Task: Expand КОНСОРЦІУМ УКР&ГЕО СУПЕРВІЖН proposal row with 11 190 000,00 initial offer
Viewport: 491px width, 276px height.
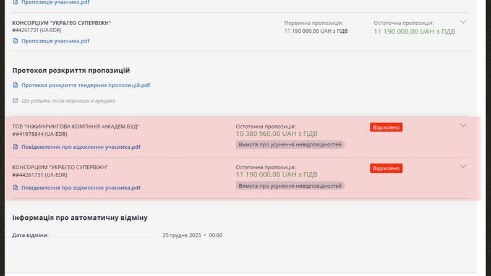Action: (463, 22)
